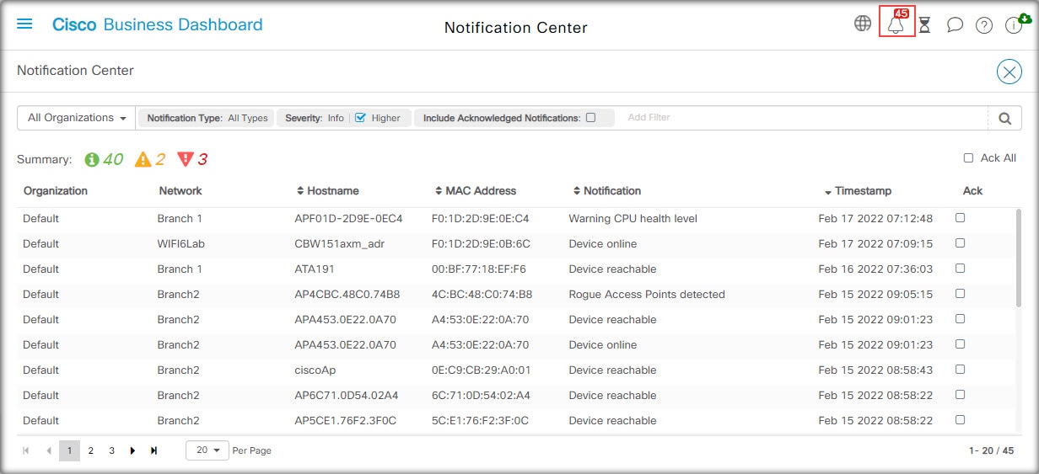Click the globe language icon
The image size is (1039, 474).
click(863, 24)
